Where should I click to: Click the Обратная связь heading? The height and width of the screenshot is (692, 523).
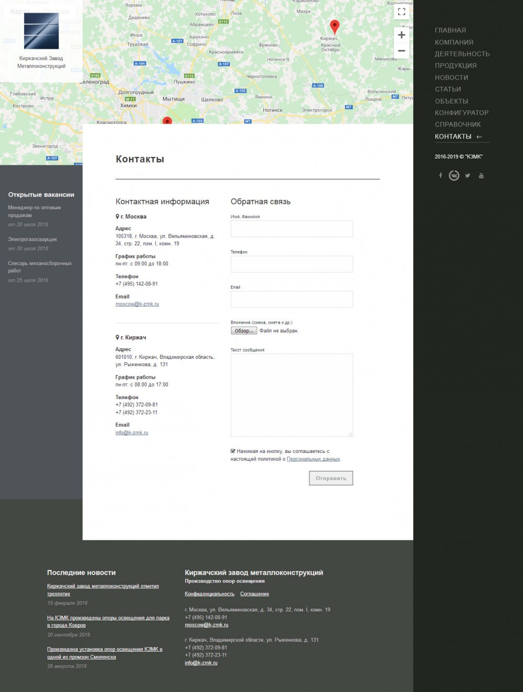click(260, 202)
